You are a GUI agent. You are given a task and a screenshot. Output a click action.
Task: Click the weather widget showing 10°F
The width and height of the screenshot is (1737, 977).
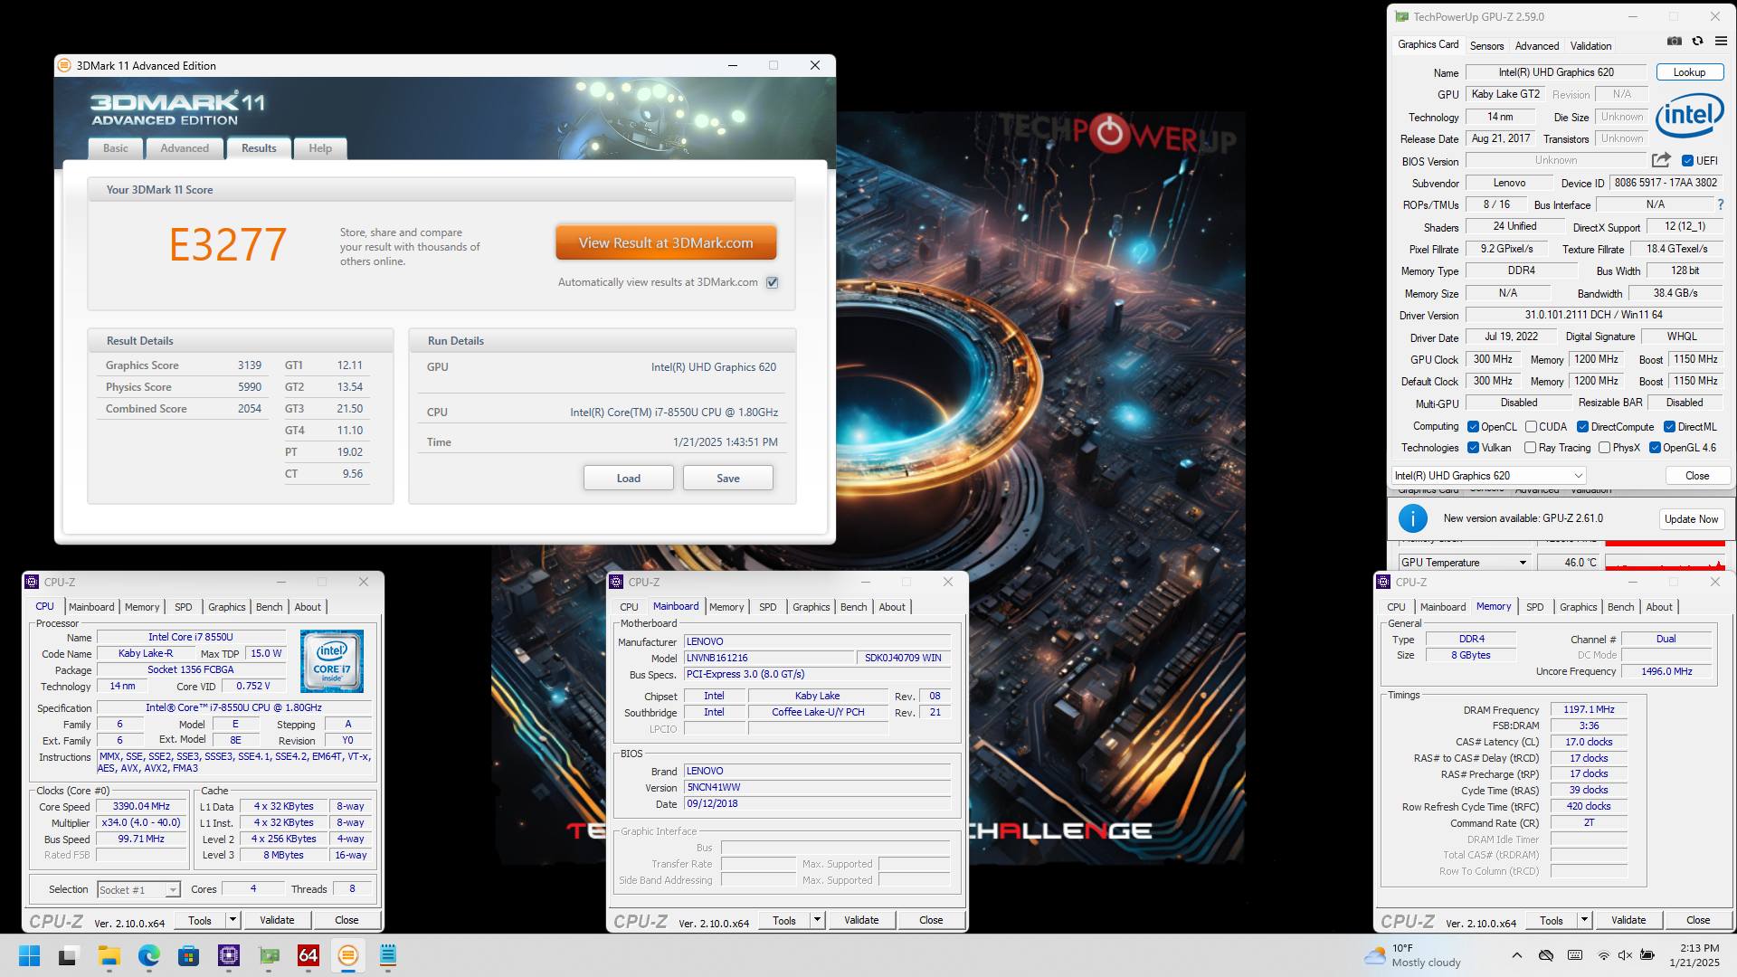(x=1413, y=955)
